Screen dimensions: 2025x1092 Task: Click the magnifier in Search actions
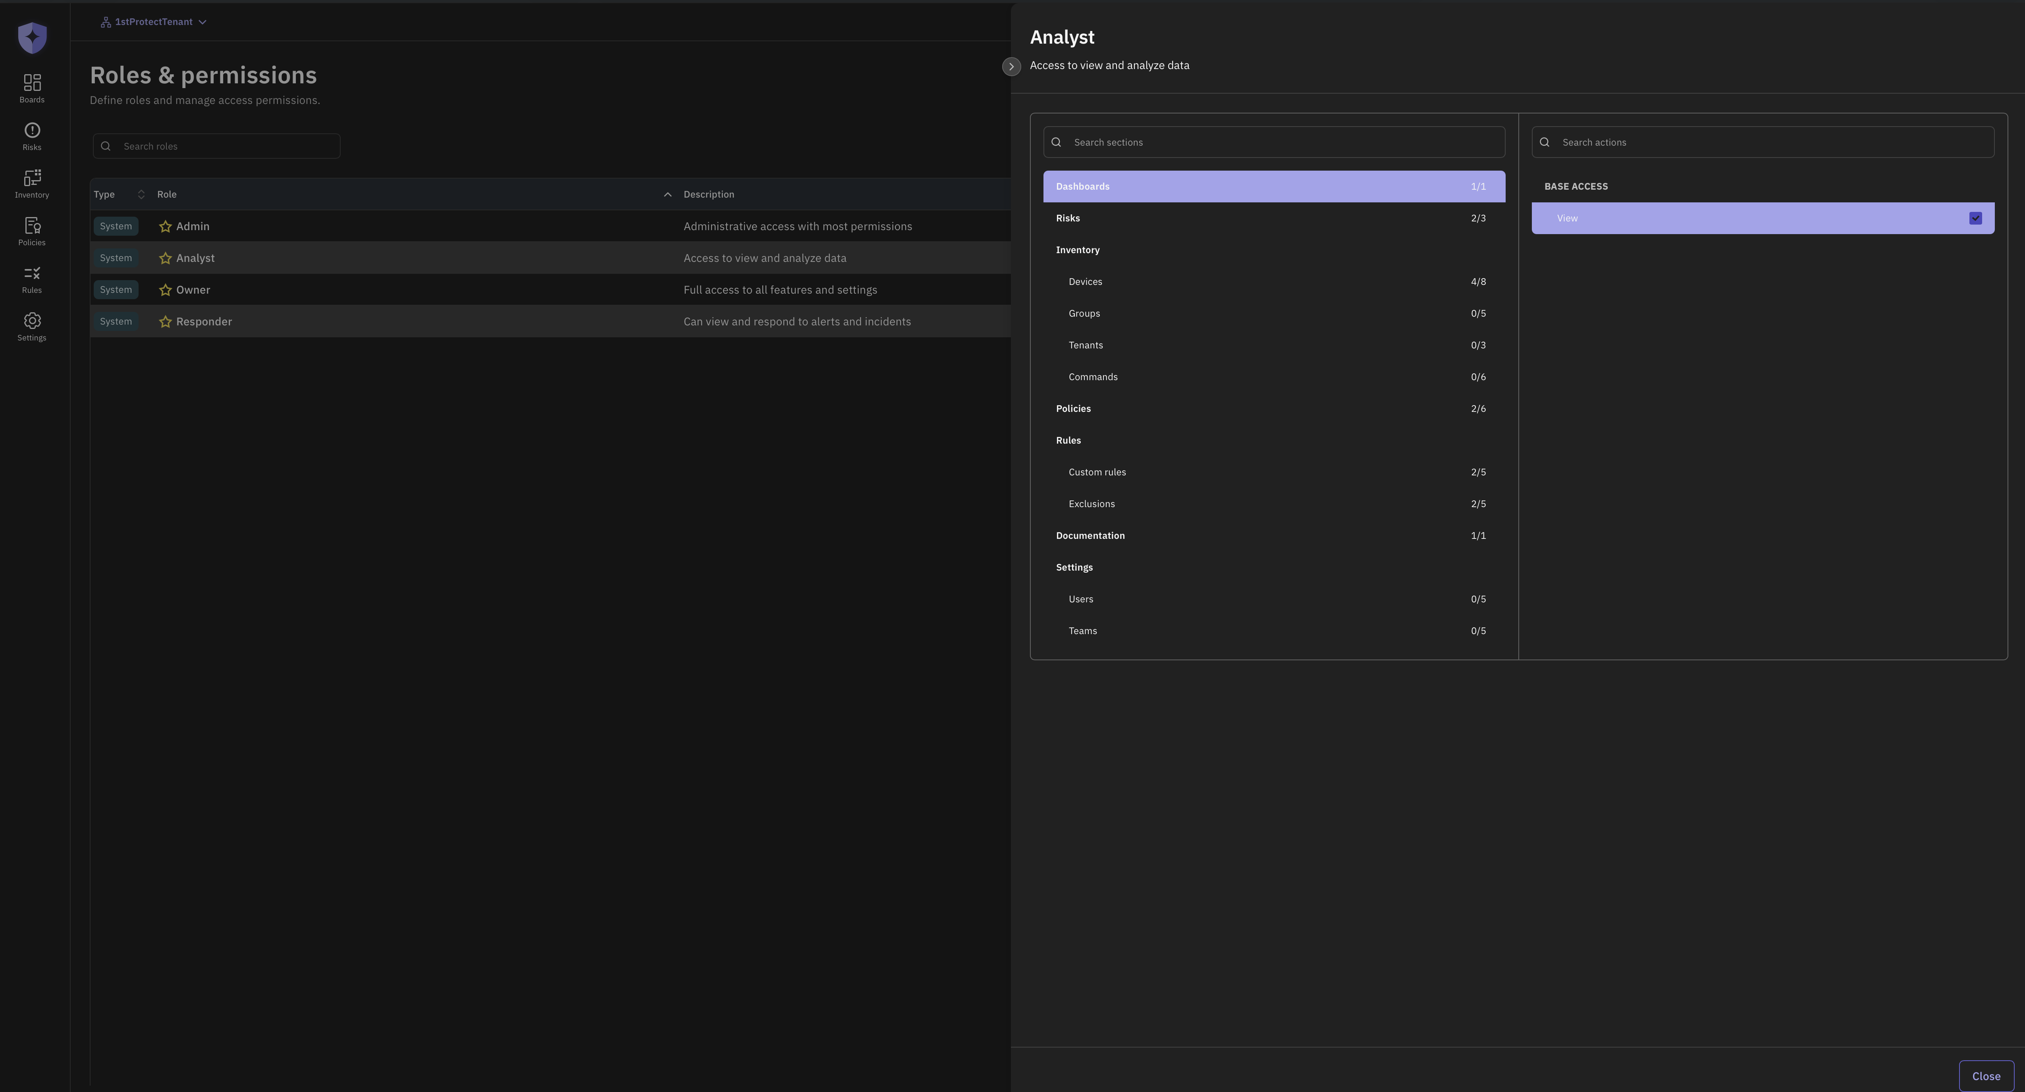click(x=1545, y=142)
